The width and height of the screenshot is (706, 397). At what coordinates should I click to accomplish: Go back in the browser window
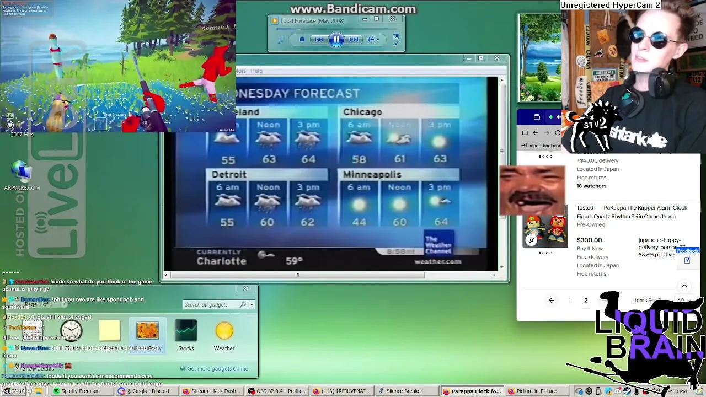click(536, 133)
